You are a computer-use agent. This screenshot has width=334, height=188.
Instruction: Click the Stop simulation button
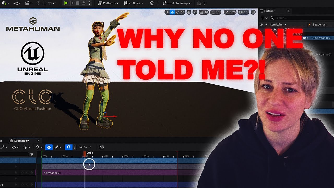[78, 3]
